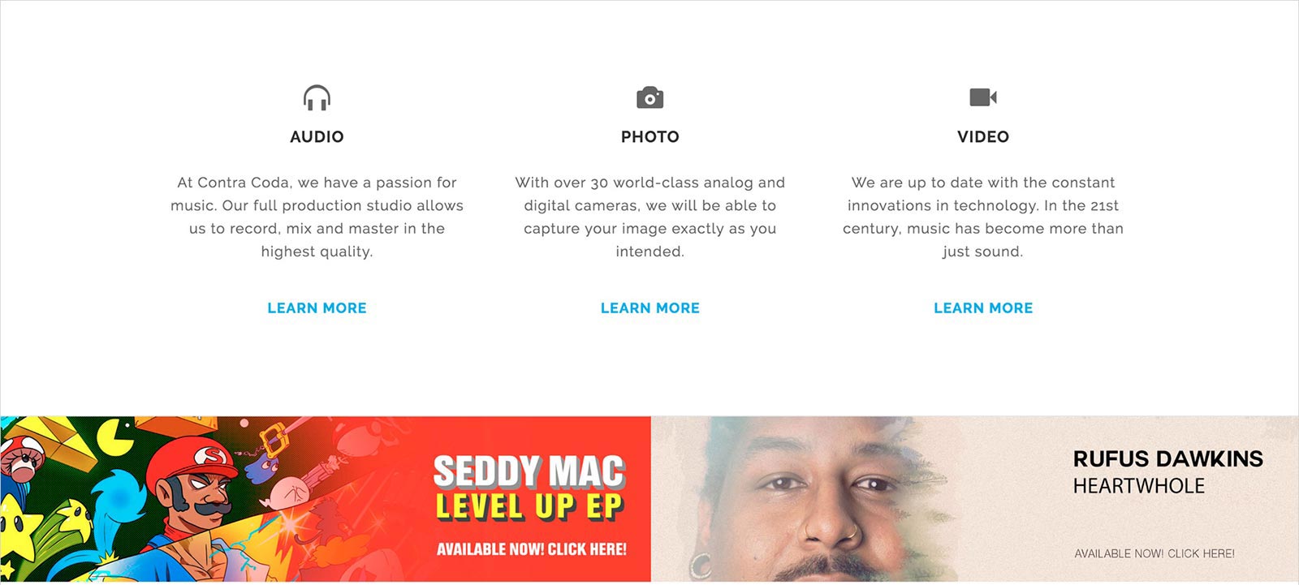Screen dimensions: 1299x585
Task: Select the PHOTO heading
Action: [649, 137]
